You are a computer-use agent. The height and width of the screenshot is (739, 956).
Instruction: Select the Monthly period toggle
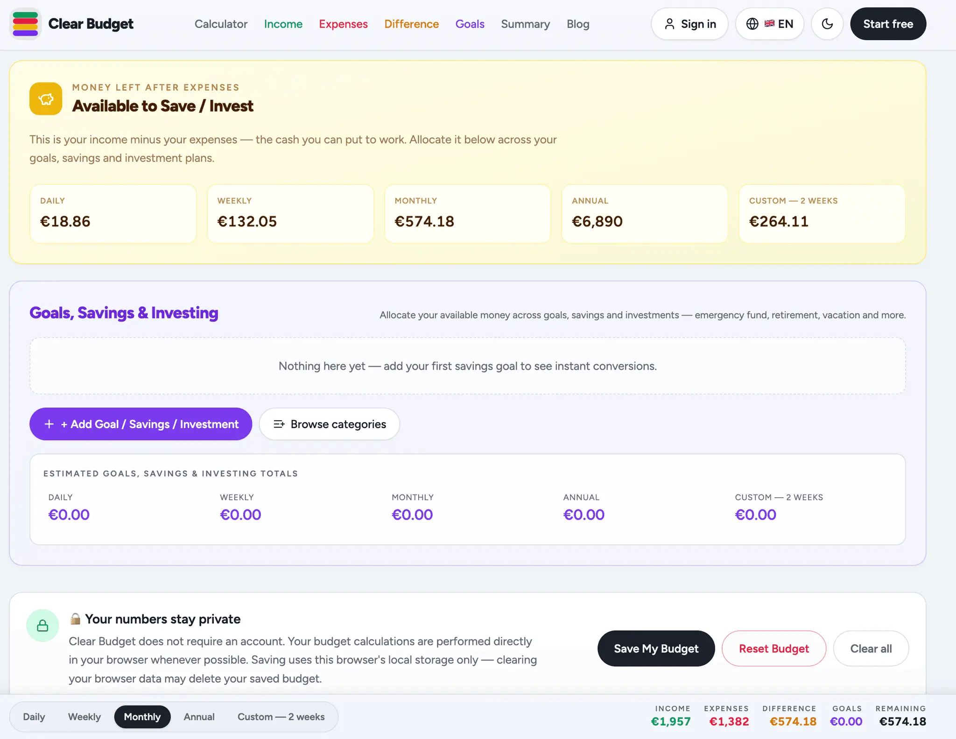[142, 717]
